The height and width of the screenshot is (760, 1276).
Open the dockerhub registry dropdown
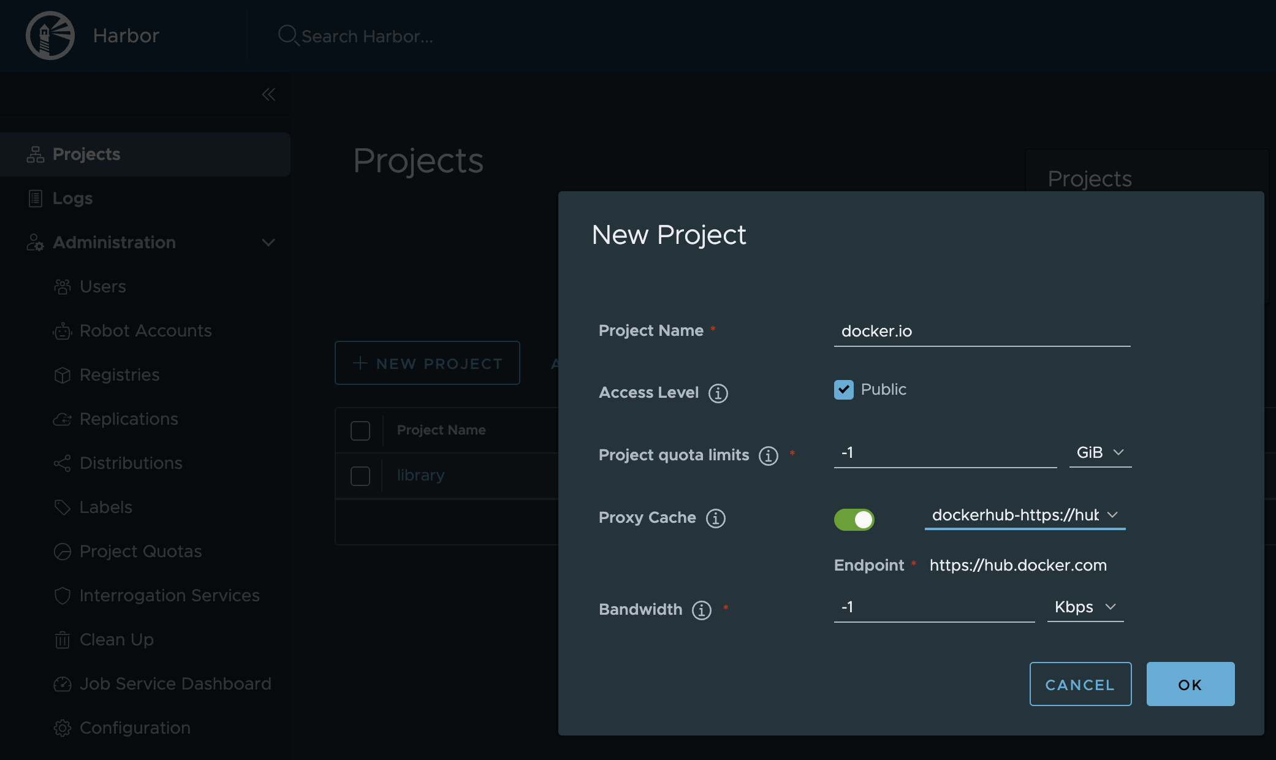1025,515
